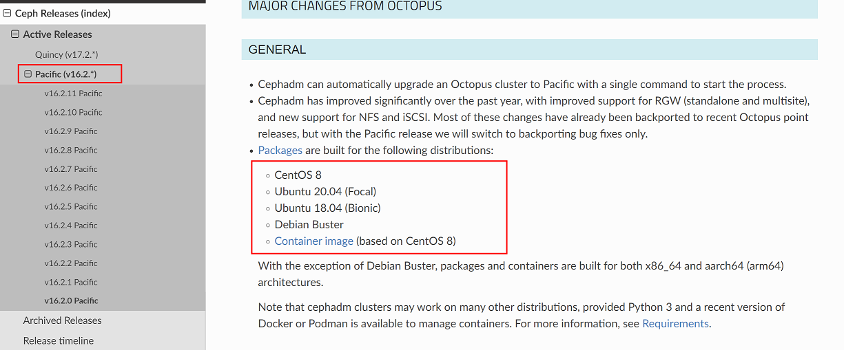844x350 pixels.
Task: Navigate to v16.2.7 Pacific
Action: coord(71,168)
